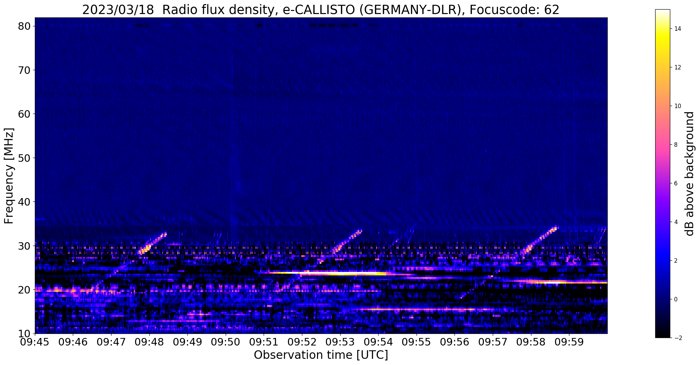The height and width of the screenshot is (365, 700).
Task: Click the colorbar tick label 6
Action: (675, 183)
